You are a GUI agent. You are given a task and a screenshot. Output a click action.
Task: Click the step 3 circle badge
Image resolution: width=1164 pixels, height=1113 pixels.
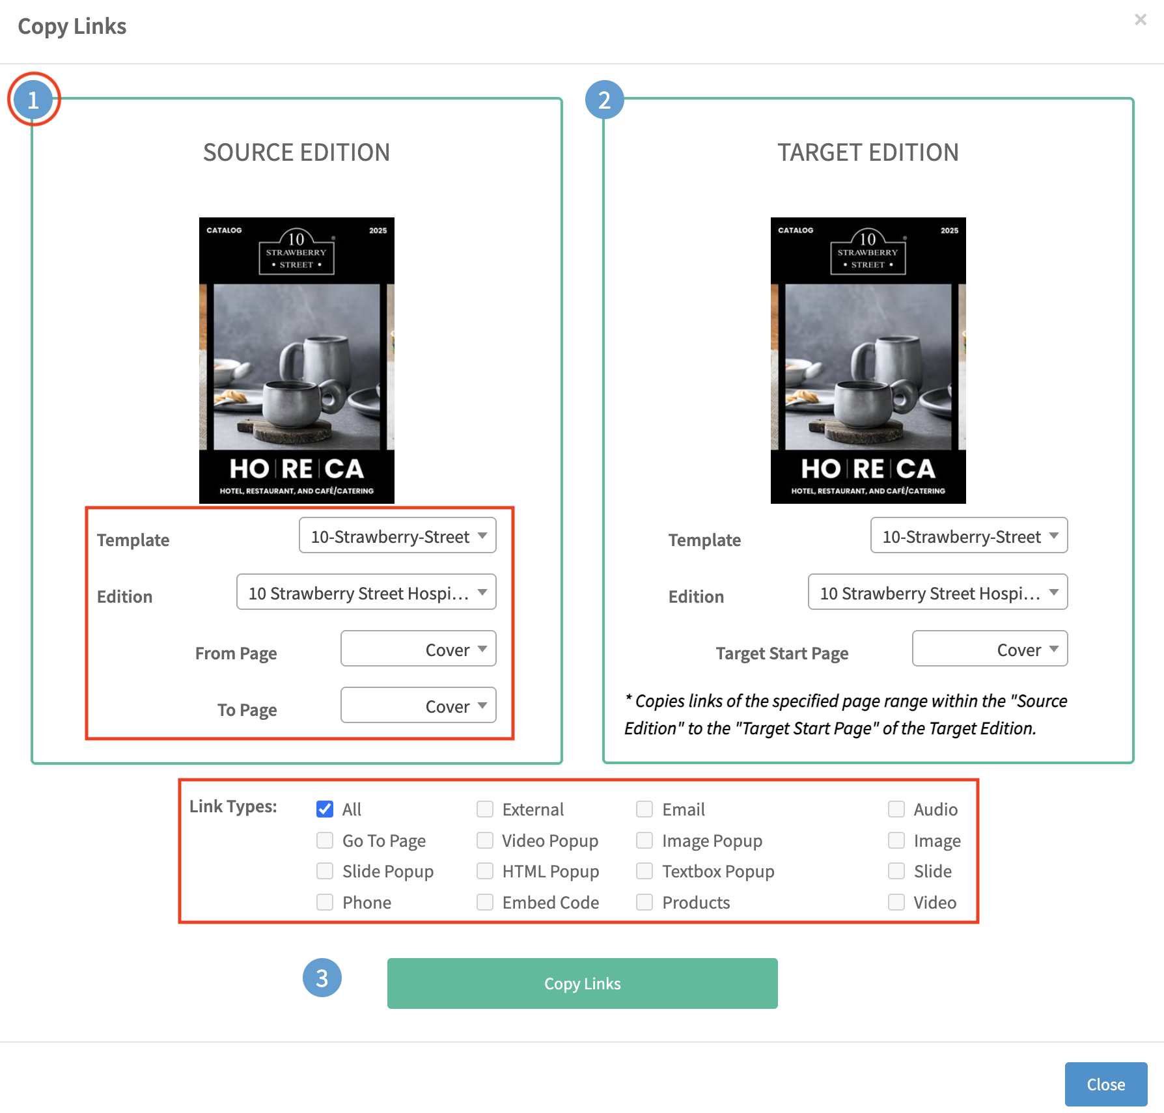click(322, 978)
